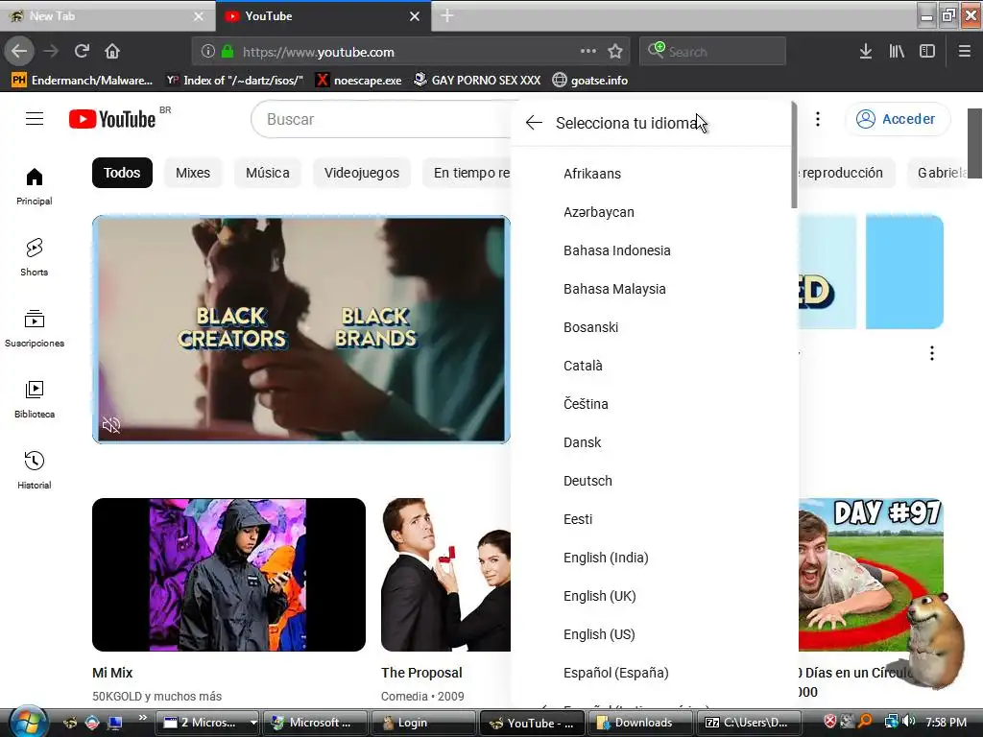Image resolution: width=983 pixels, height=737 pixels.
Task: Choose Eesti language
Action: (652, 519)
